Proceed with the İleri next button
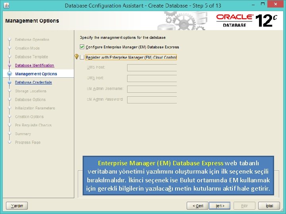 coord(220,206)
